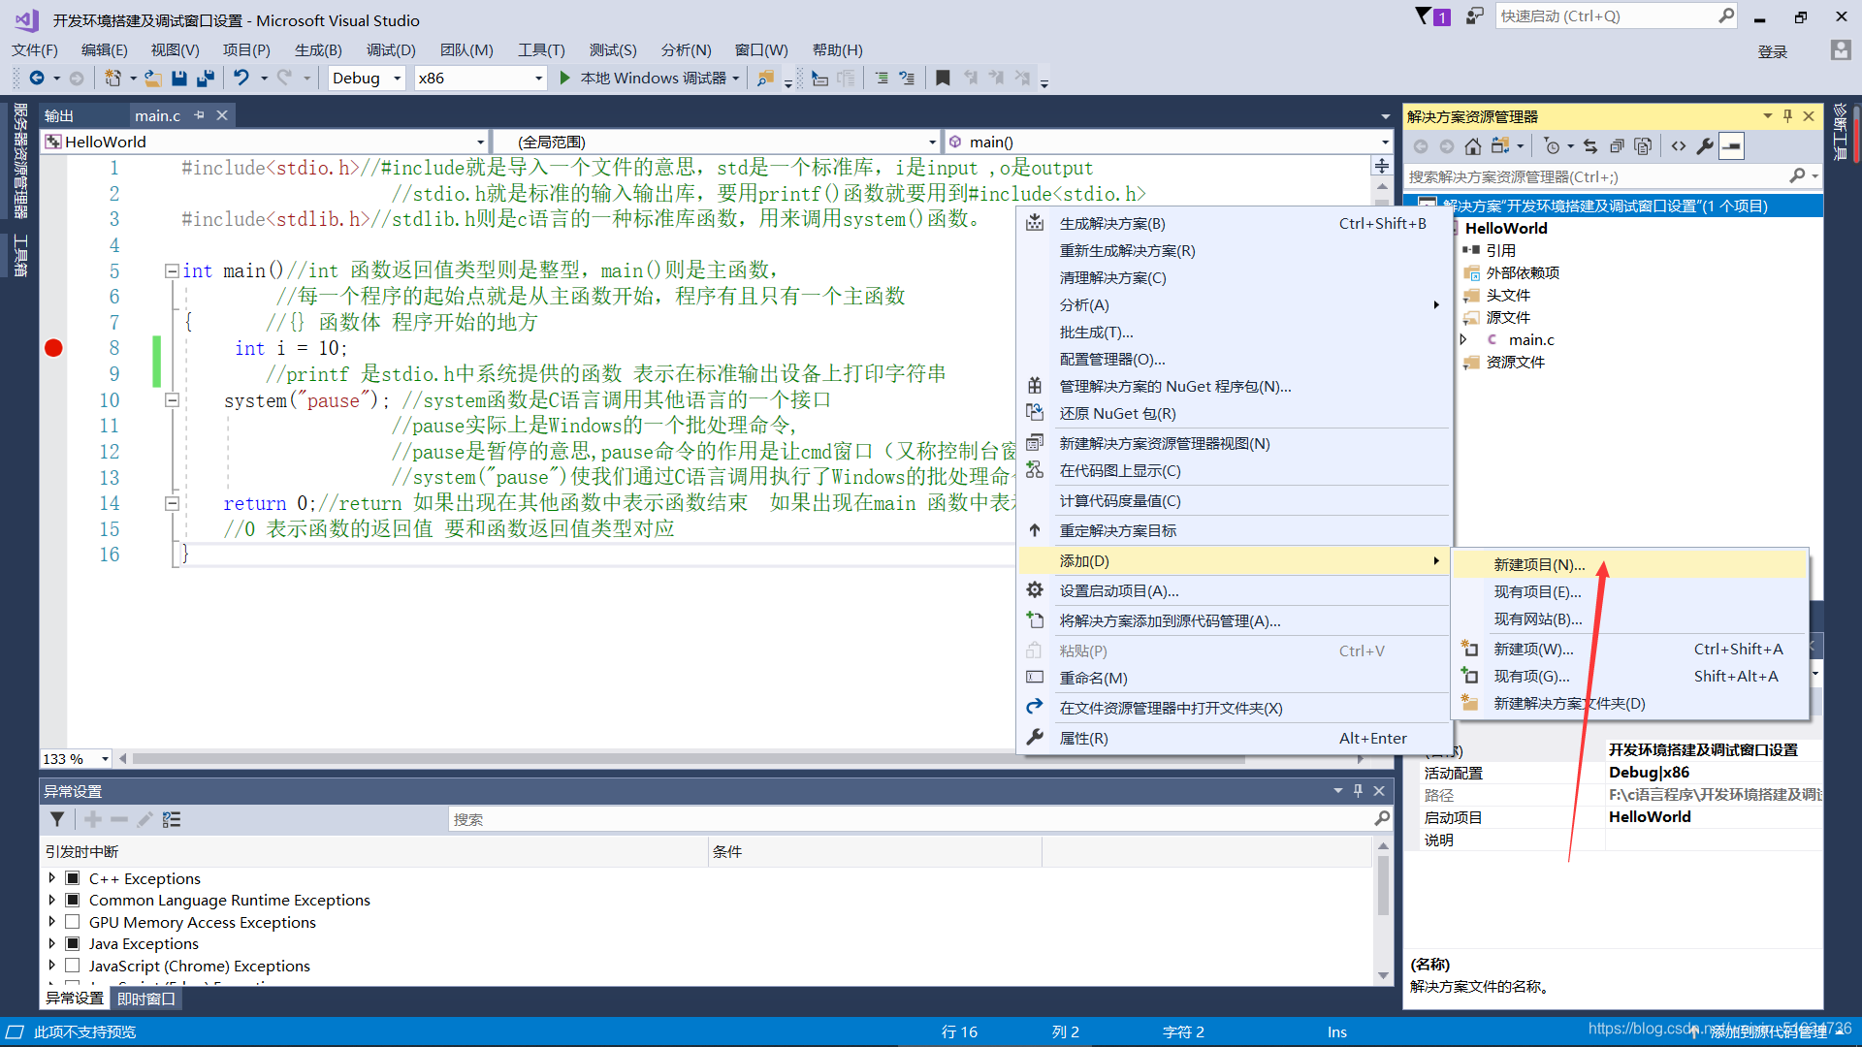This screenshot has height=1047, width=1862.
Task: Open the global scope (全局范围) dropdown
Action: click(x=717, y=143)
